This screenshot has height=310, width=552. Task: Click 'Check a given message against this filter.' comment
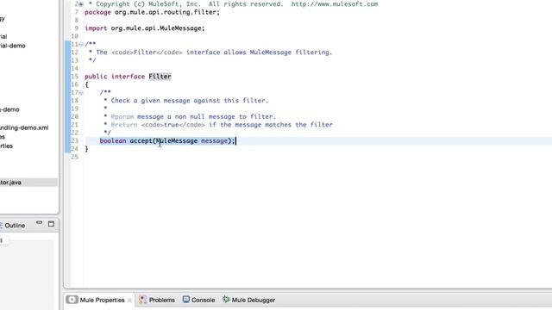(190, 101)
